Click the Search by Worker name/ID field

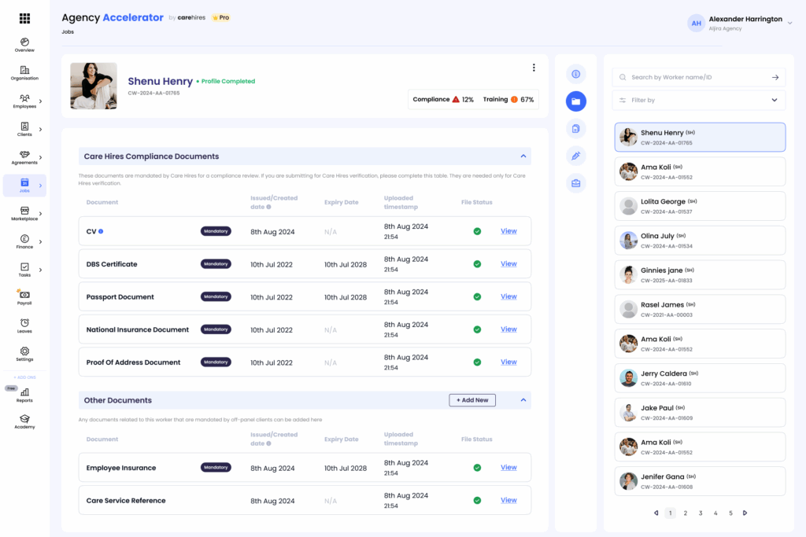[x=693, y=77]
